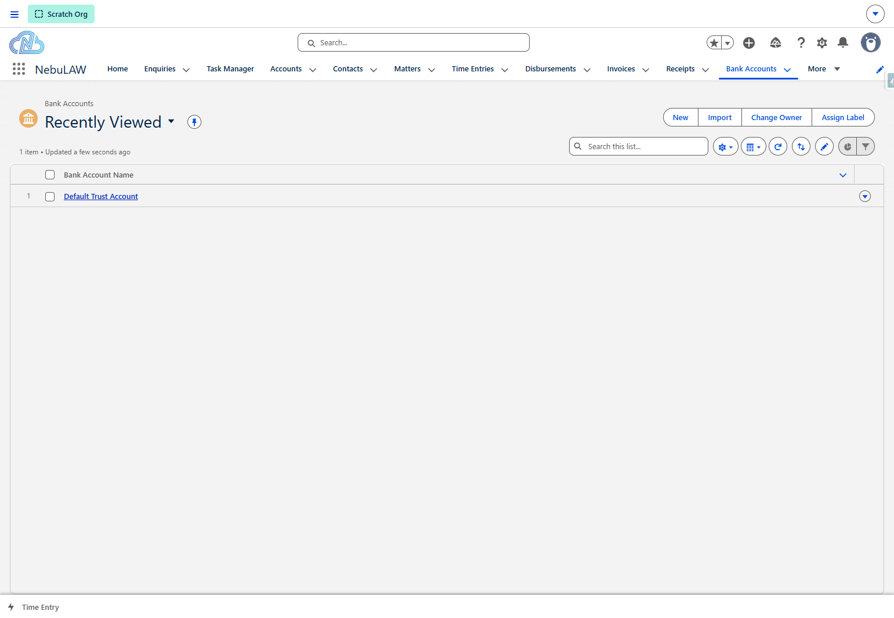Select all rows with header checkbox
894x618 pixels.
click(x=50, y=175)
